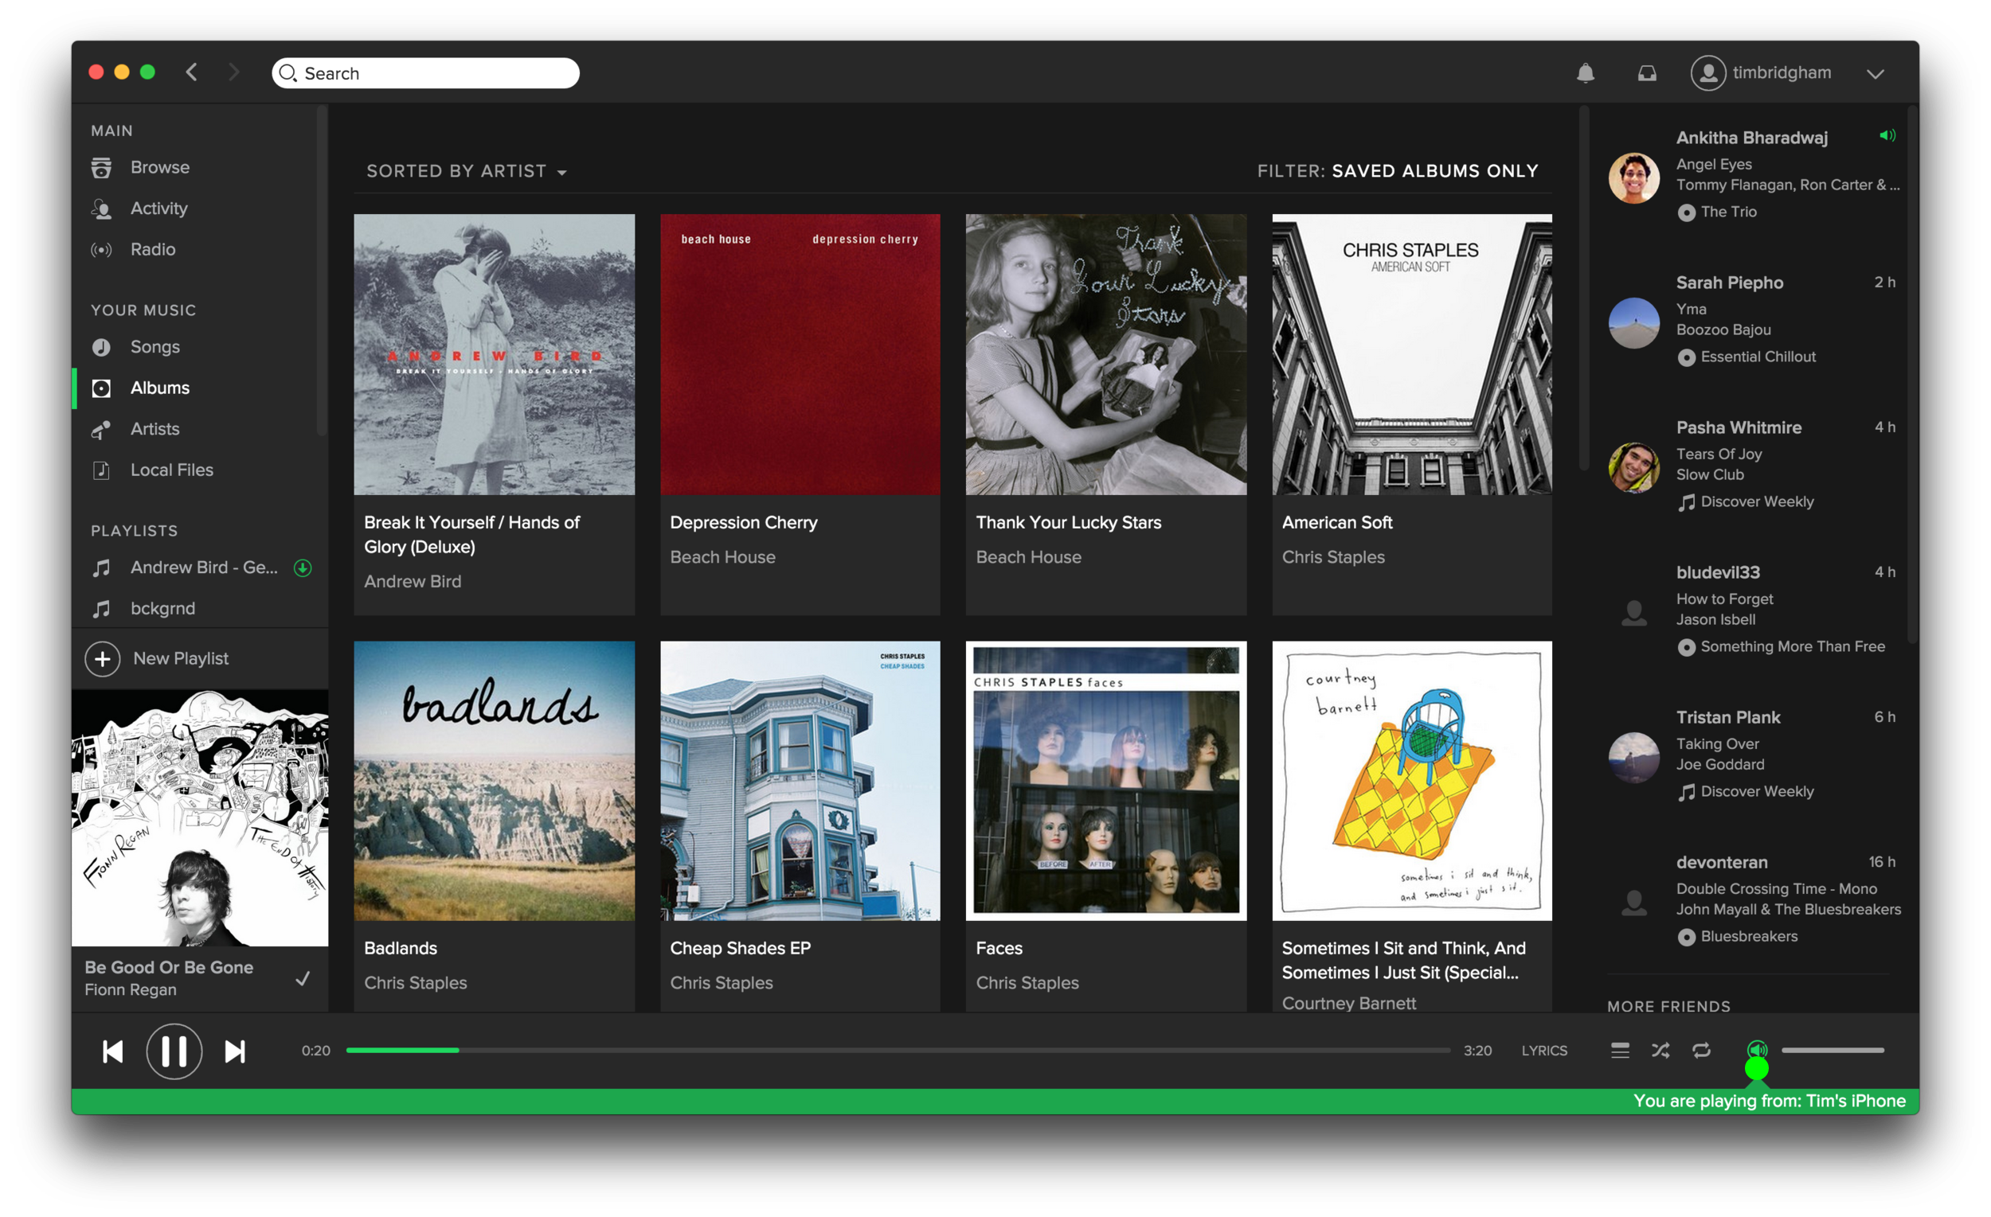Click the 'You are playing from: Tim's iPhone' bar

[995, 1102]
